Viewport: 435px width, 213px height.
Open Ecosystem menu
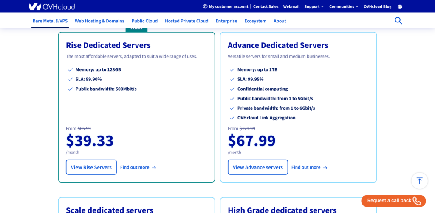pyautogui.click(x=255, y=21)
